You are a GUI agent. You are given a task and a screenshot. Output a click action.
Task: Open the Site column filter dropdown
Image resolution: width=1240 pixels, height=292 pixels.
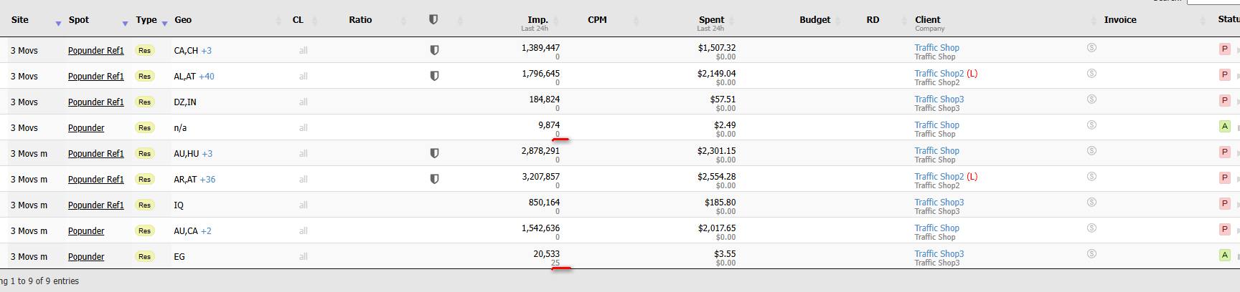click(58, 24)
